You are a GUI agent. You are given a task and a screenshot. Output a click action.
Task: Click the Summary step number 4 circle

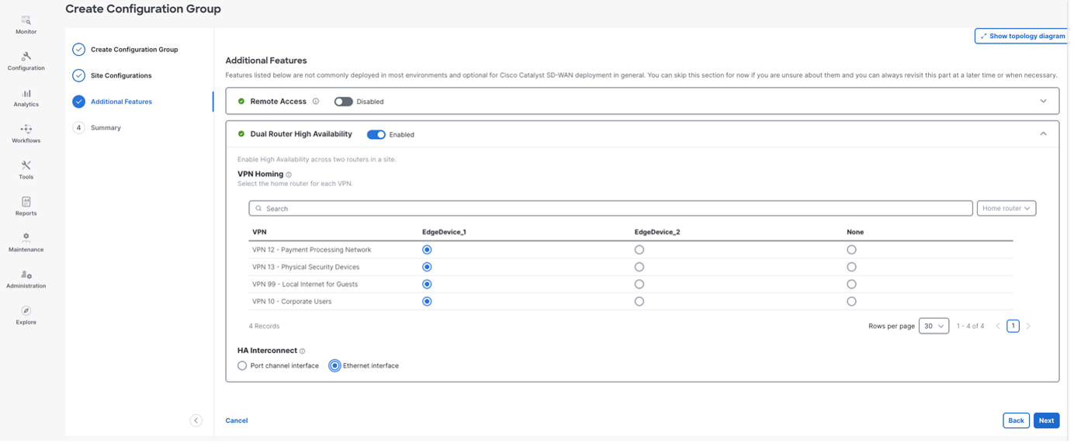point(78,128)
